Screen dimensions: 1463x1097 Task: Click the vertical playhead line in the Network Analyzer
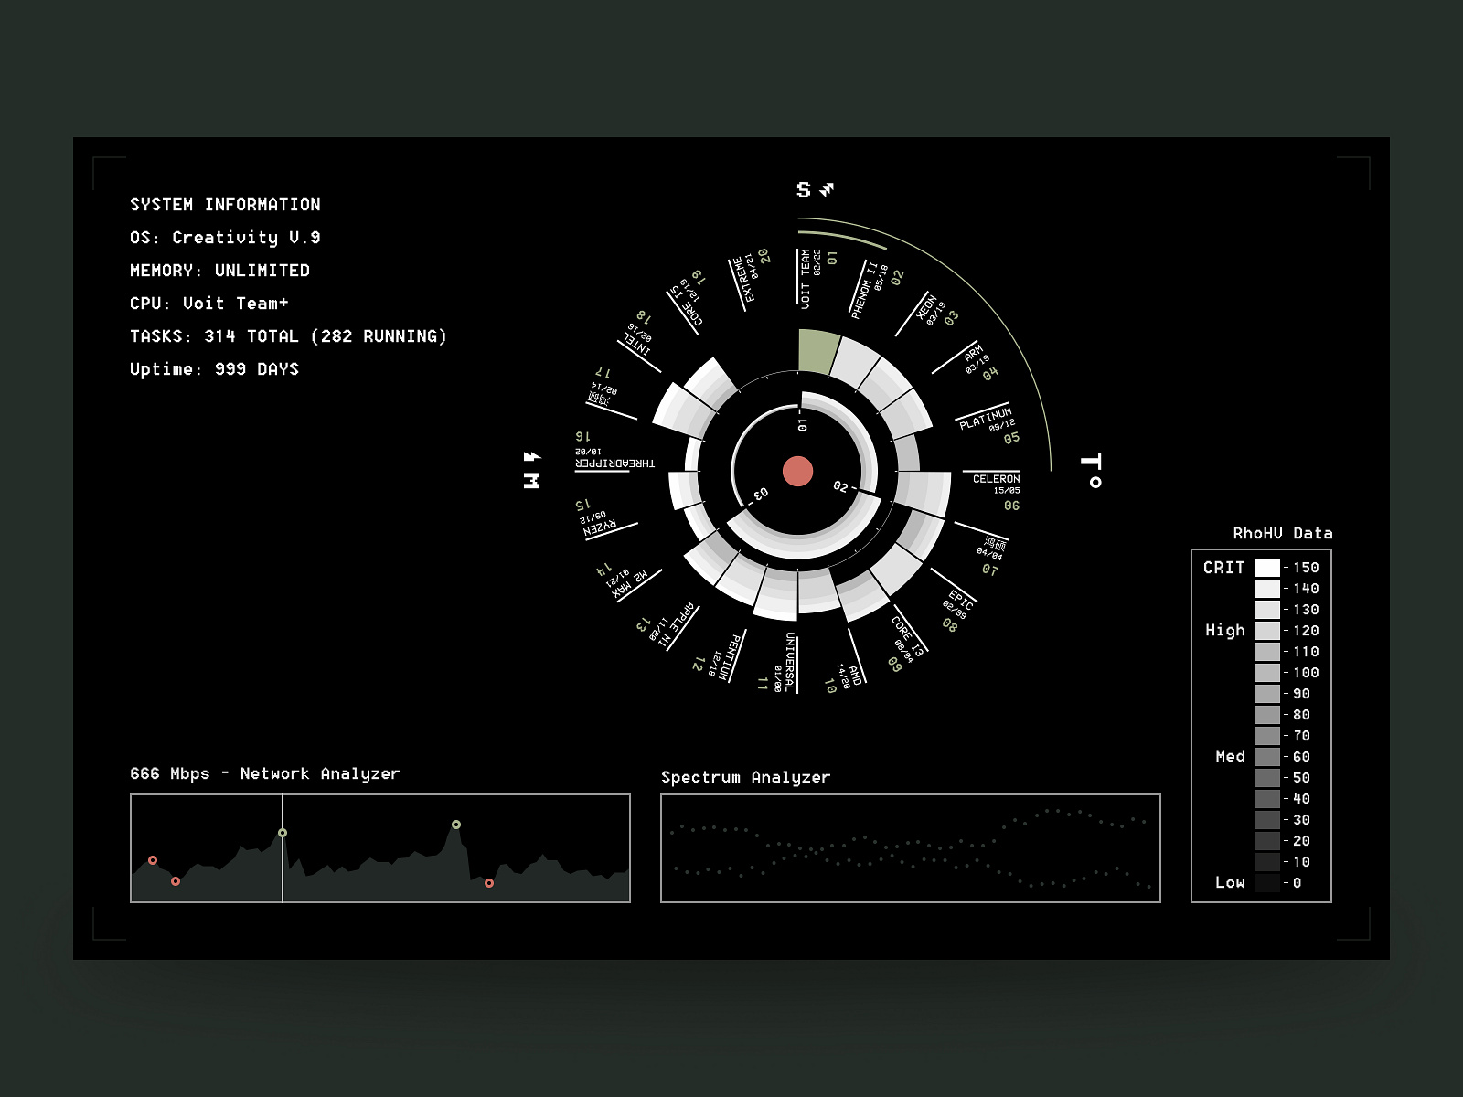coord(283,850)
